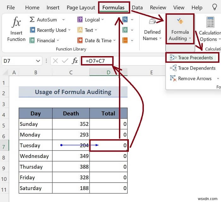Image resolution: width=221 pixels, height=202 pixels.
Task: Click the Insert Function fx icon
Action: coord(16,22)
